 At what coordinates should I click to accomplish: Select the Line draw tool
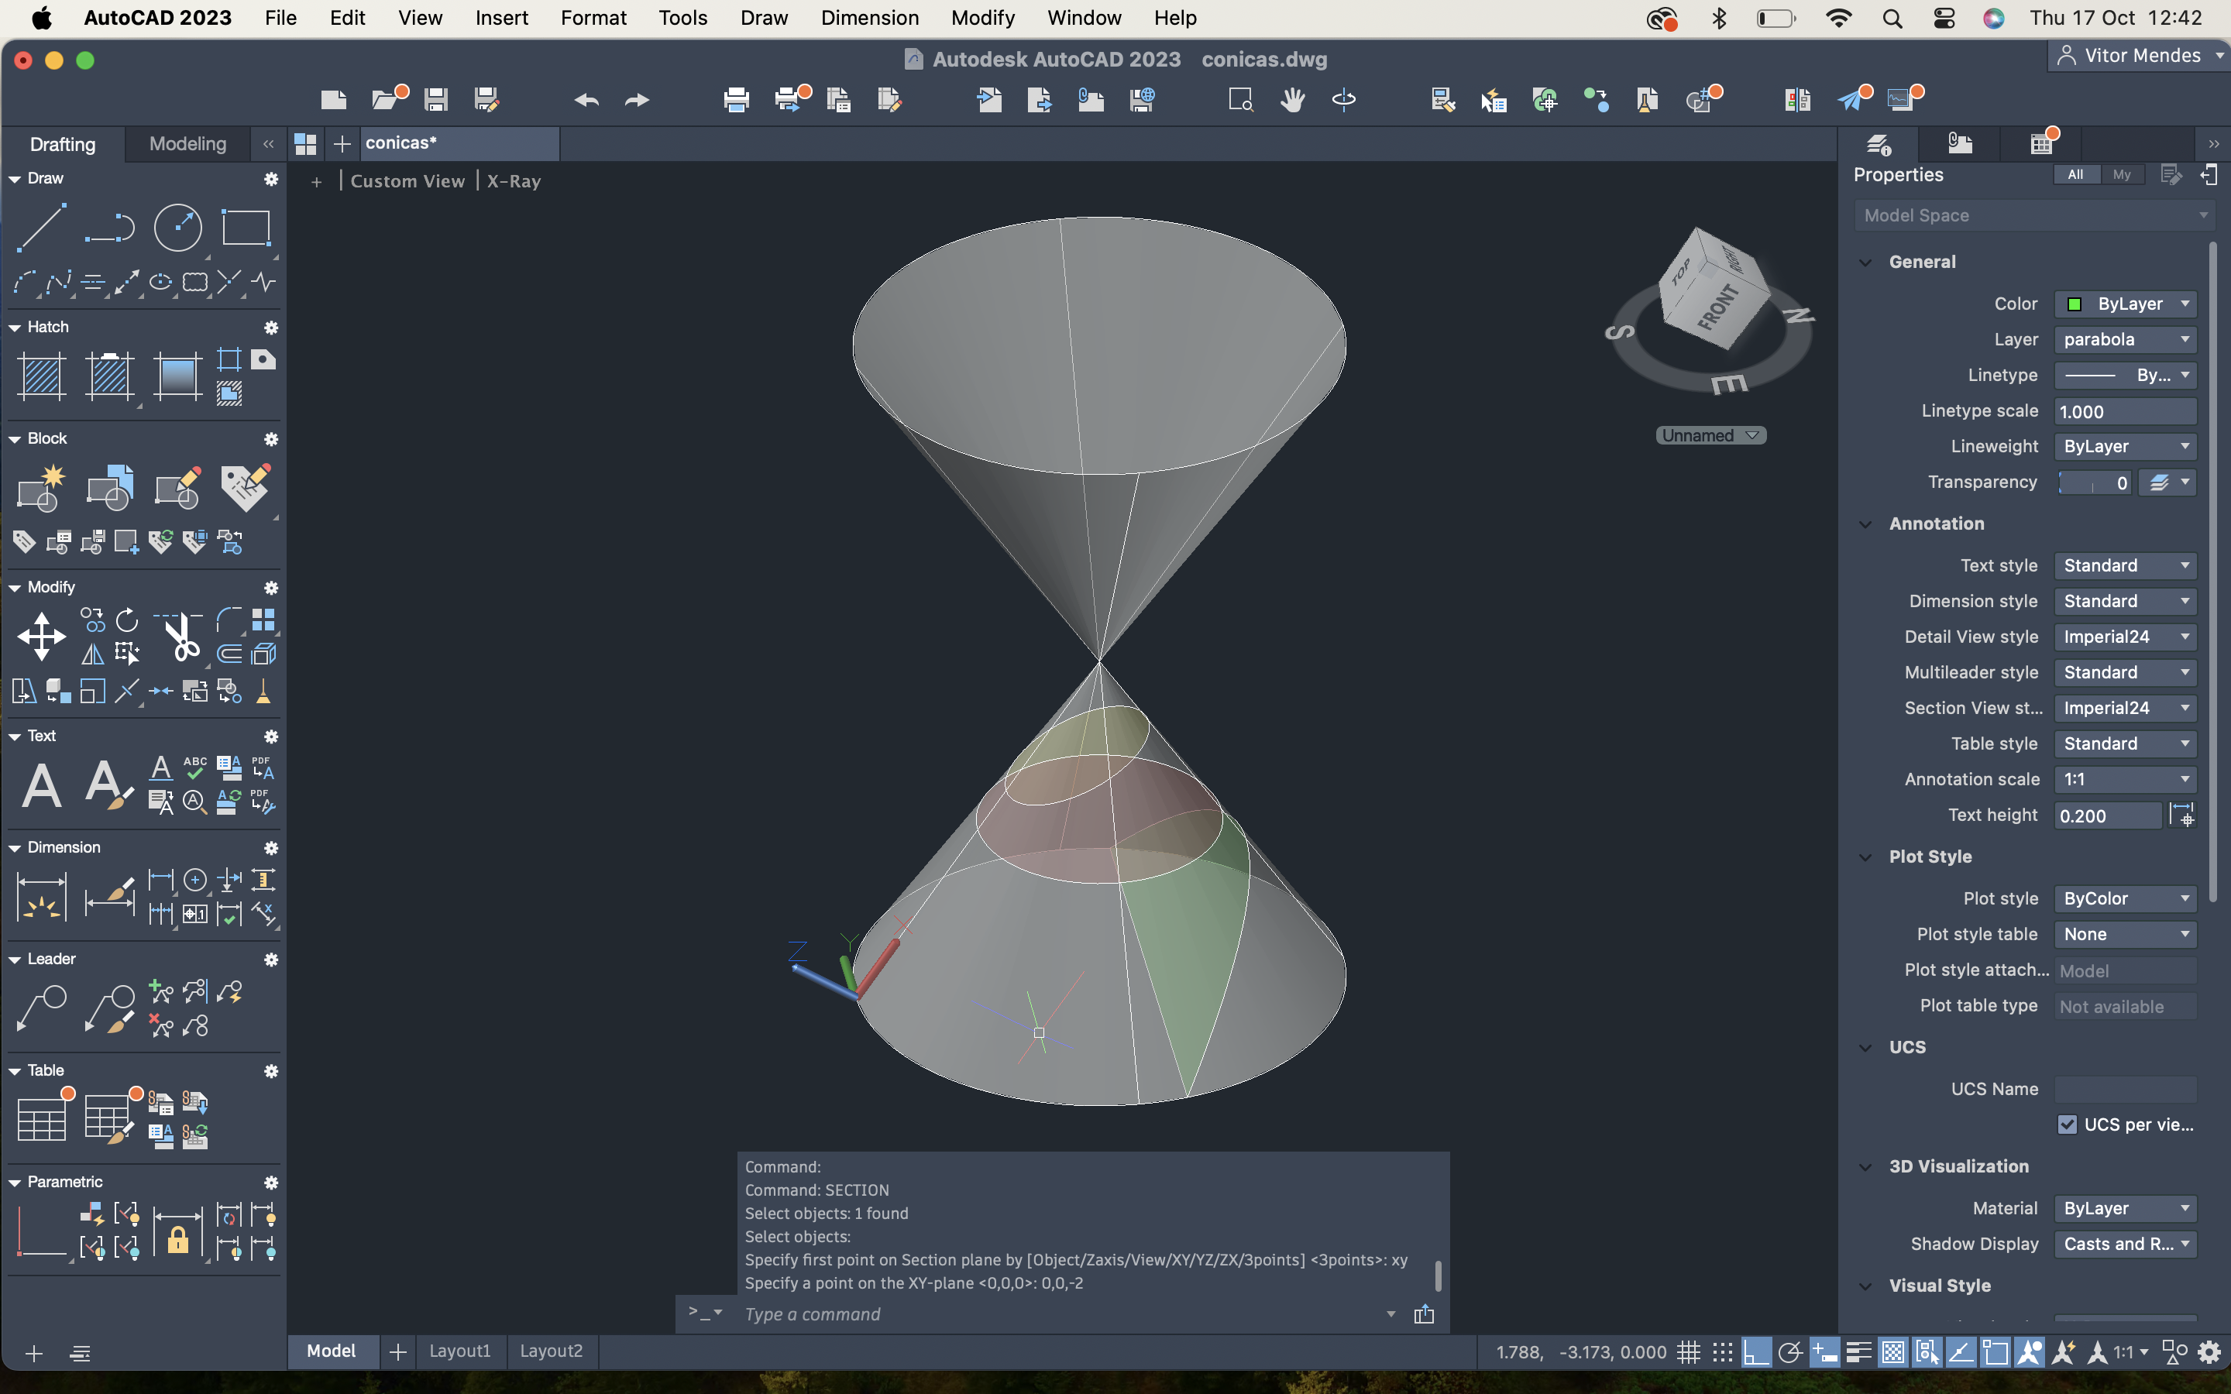pyautogui.click(x=42, y=228)
